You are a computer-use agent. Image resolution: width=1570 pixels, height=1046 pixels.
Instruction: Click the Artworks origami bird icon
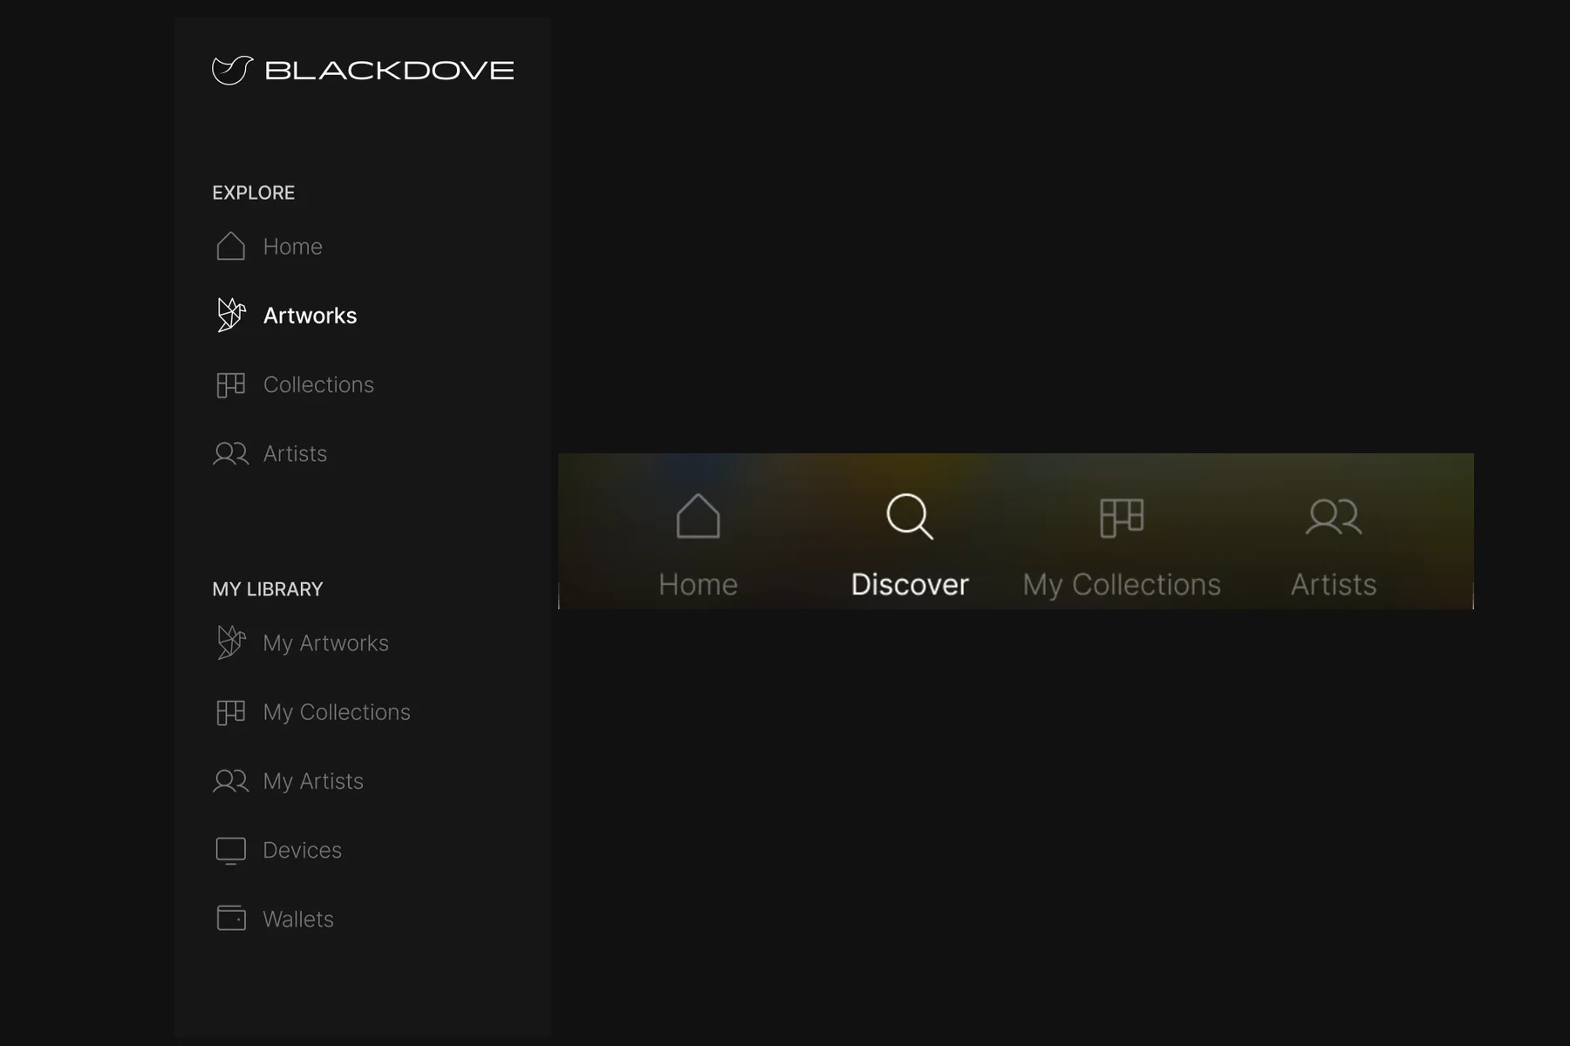click(231, 315)
